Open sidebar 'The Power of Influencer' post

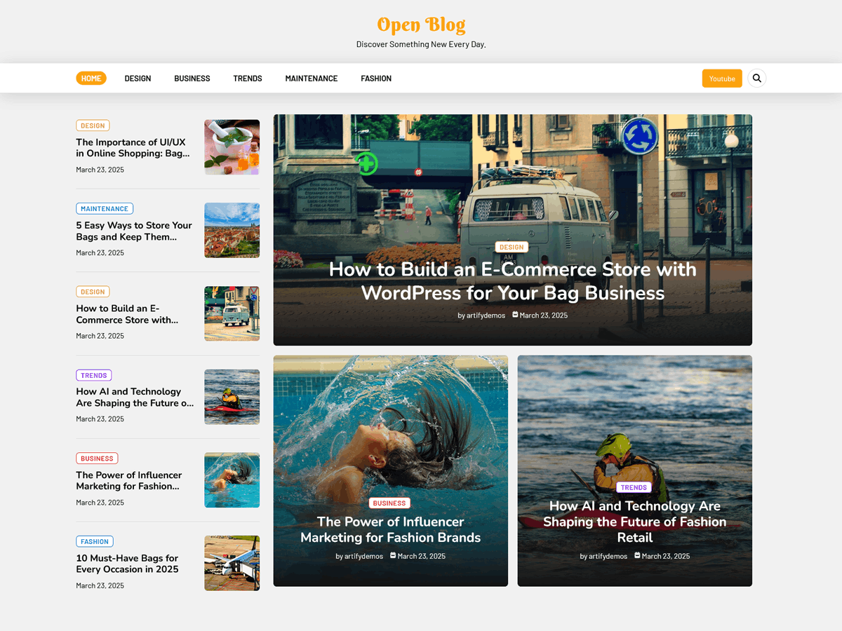(x=129, y=481)
